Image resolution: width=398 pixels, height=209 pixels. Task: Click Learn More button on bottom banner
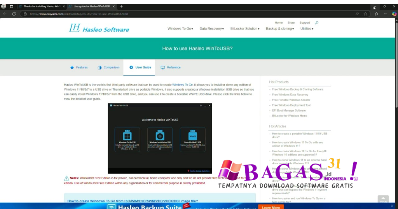click(x=271, y=207)
